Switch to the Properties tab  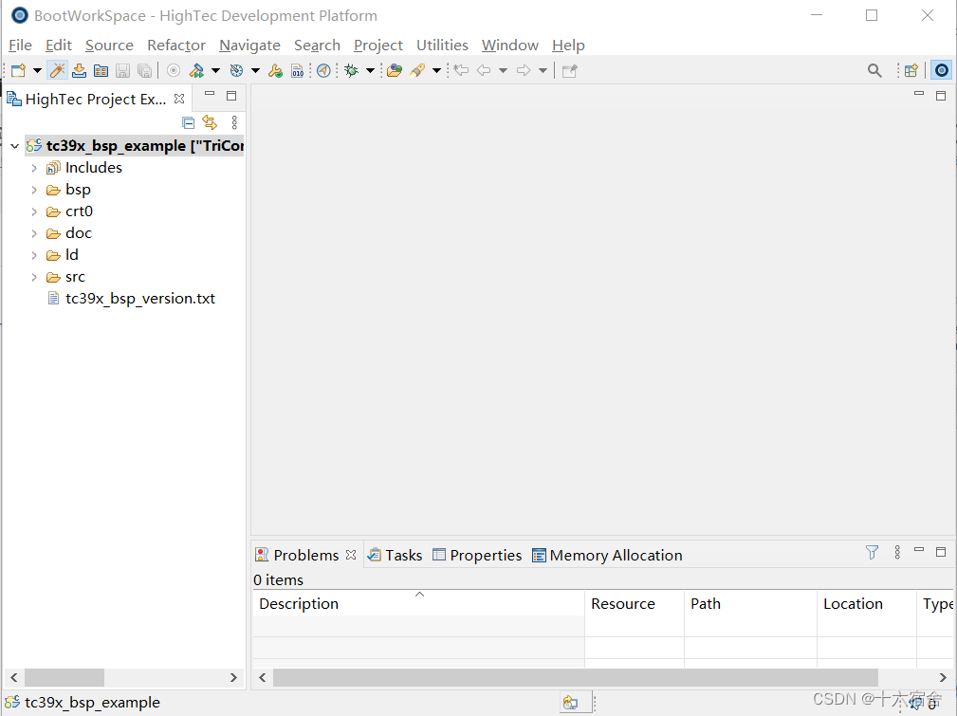477,555
